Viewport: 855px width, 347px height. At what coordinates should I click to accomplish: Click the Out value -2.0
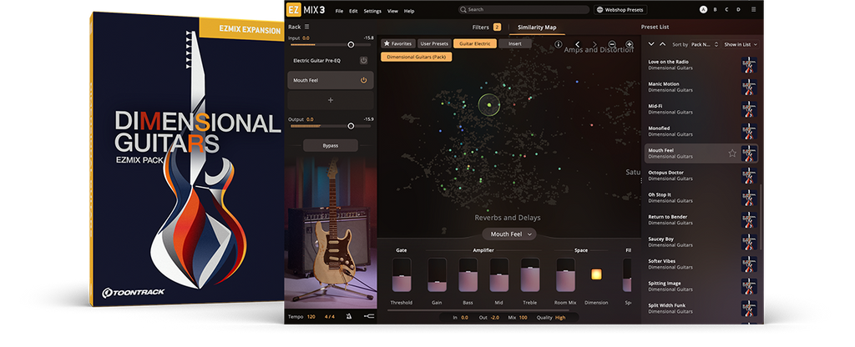[x=495, y=317]
